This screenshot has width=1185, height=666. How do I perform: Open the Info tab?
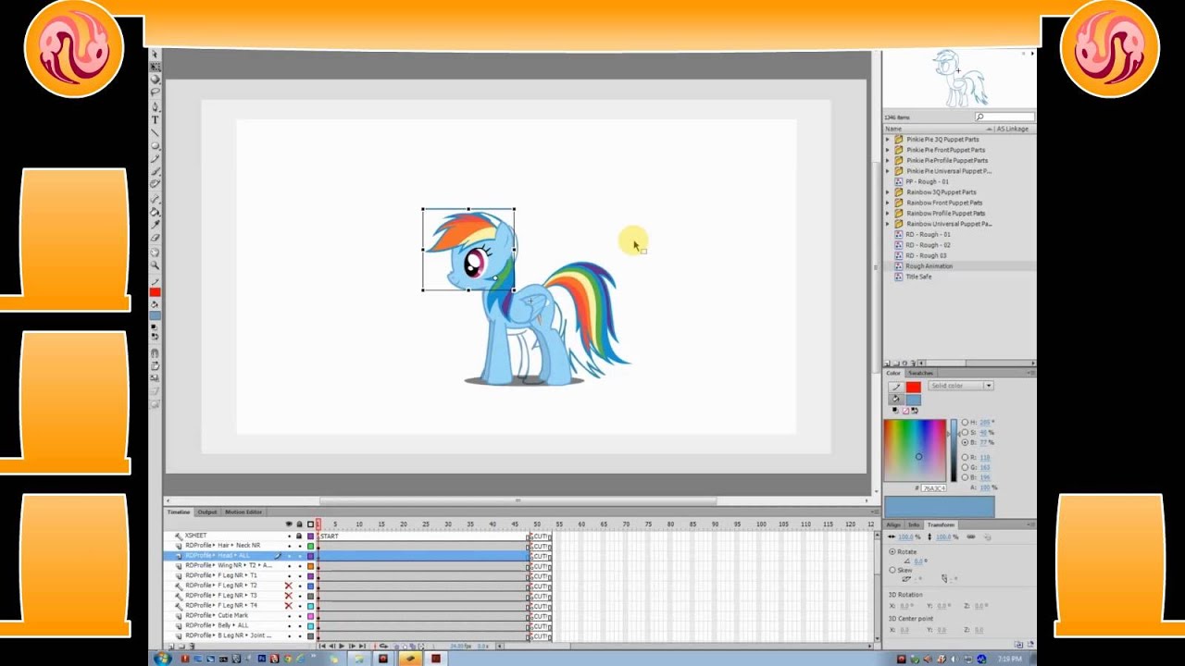[x=914, y=524]
